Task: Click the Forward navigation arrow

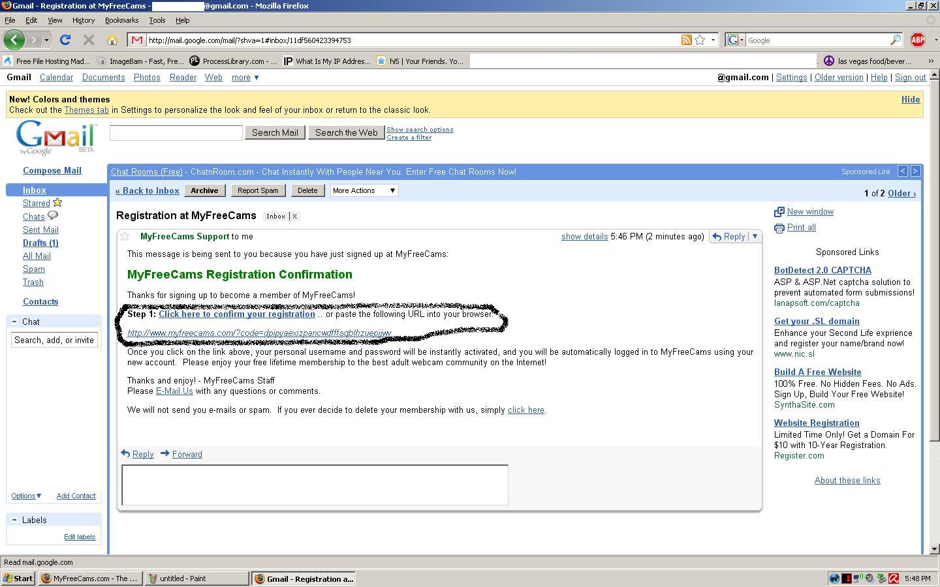Action: pyautogui.click(x=34, y=40)
